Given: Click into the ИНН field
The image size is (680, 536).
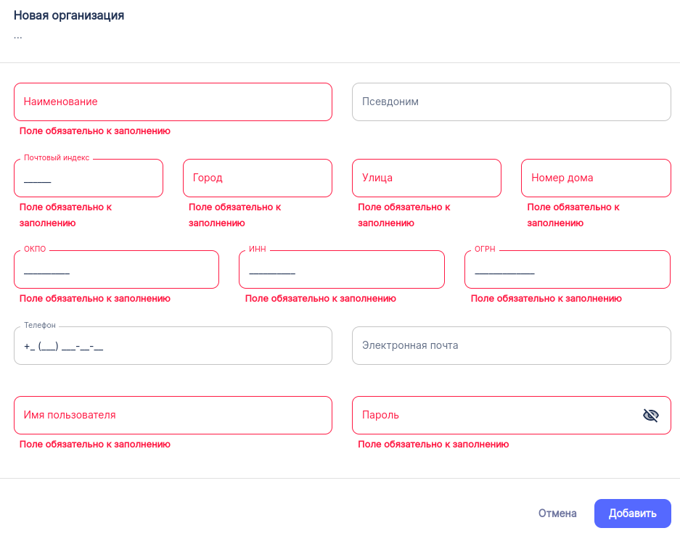Looking at the screenshot, I should pos(341,270).
